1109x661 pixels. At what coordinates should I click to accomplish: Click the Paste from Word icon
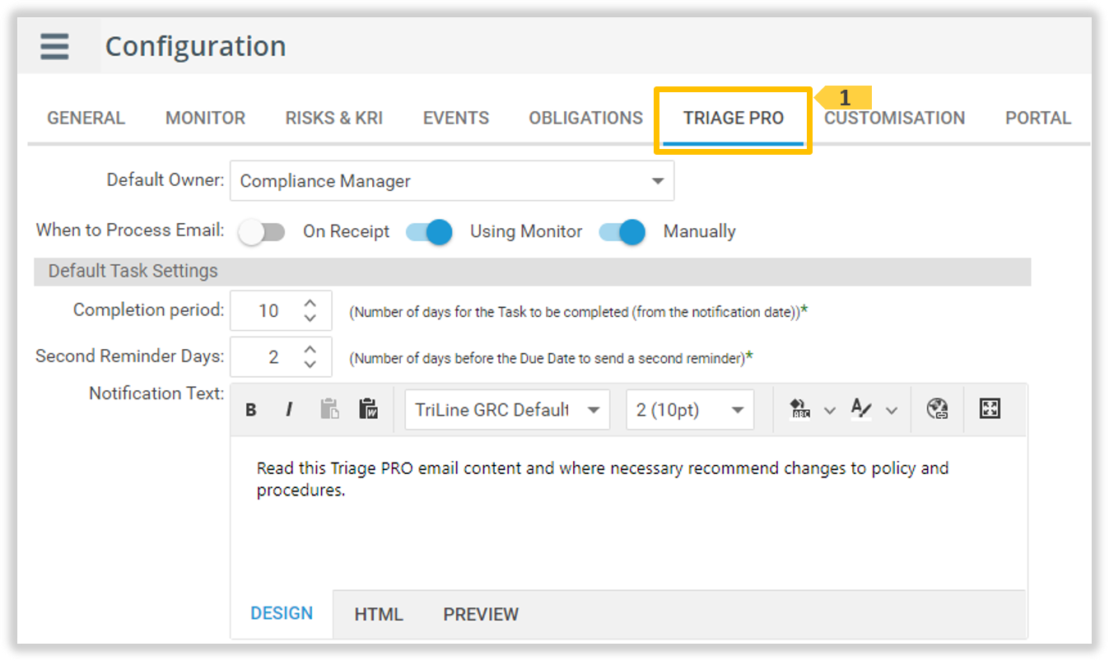pyautogui.click(x=368, y=409)
